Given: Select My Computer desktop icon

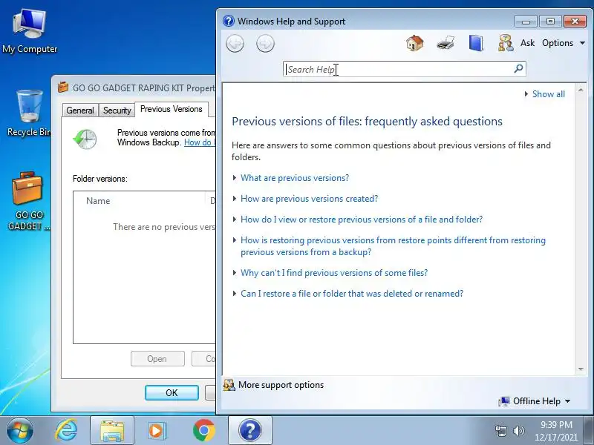Looking at the screenshot, I should pos(30,32).
